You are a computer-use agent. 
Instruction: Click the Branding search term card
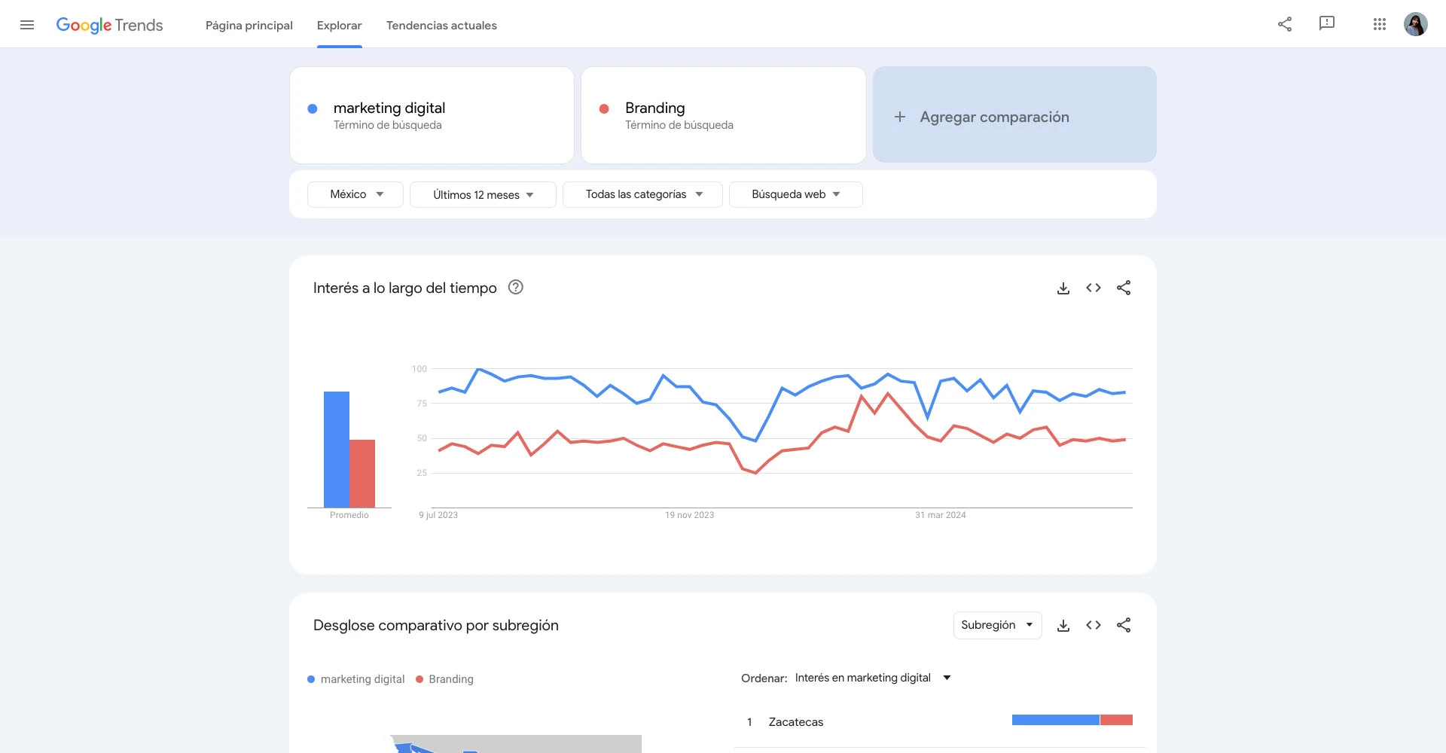(x=723, y=114)
